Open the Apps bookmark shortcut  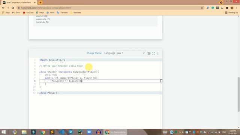(6, 12)
